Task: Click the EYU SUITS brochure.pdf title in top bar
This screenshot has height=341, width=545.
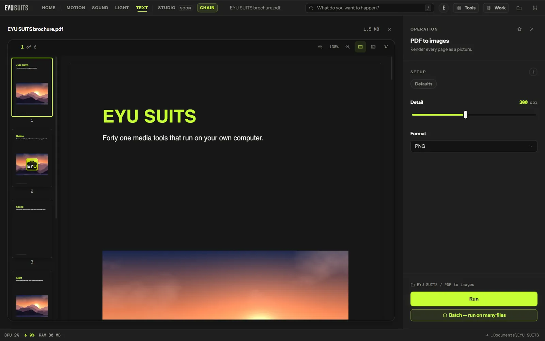Action: tap(255, 8)
